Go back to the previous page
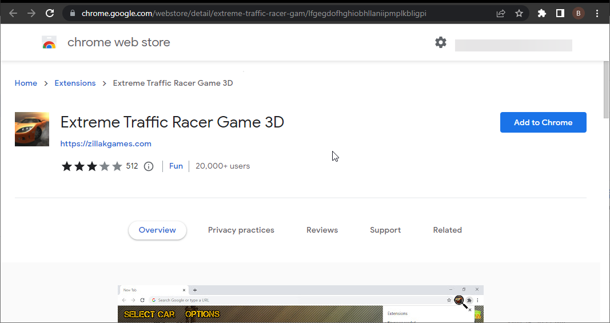Image resolution: width=610 pixels, height=323 pixels. point(13,13)
